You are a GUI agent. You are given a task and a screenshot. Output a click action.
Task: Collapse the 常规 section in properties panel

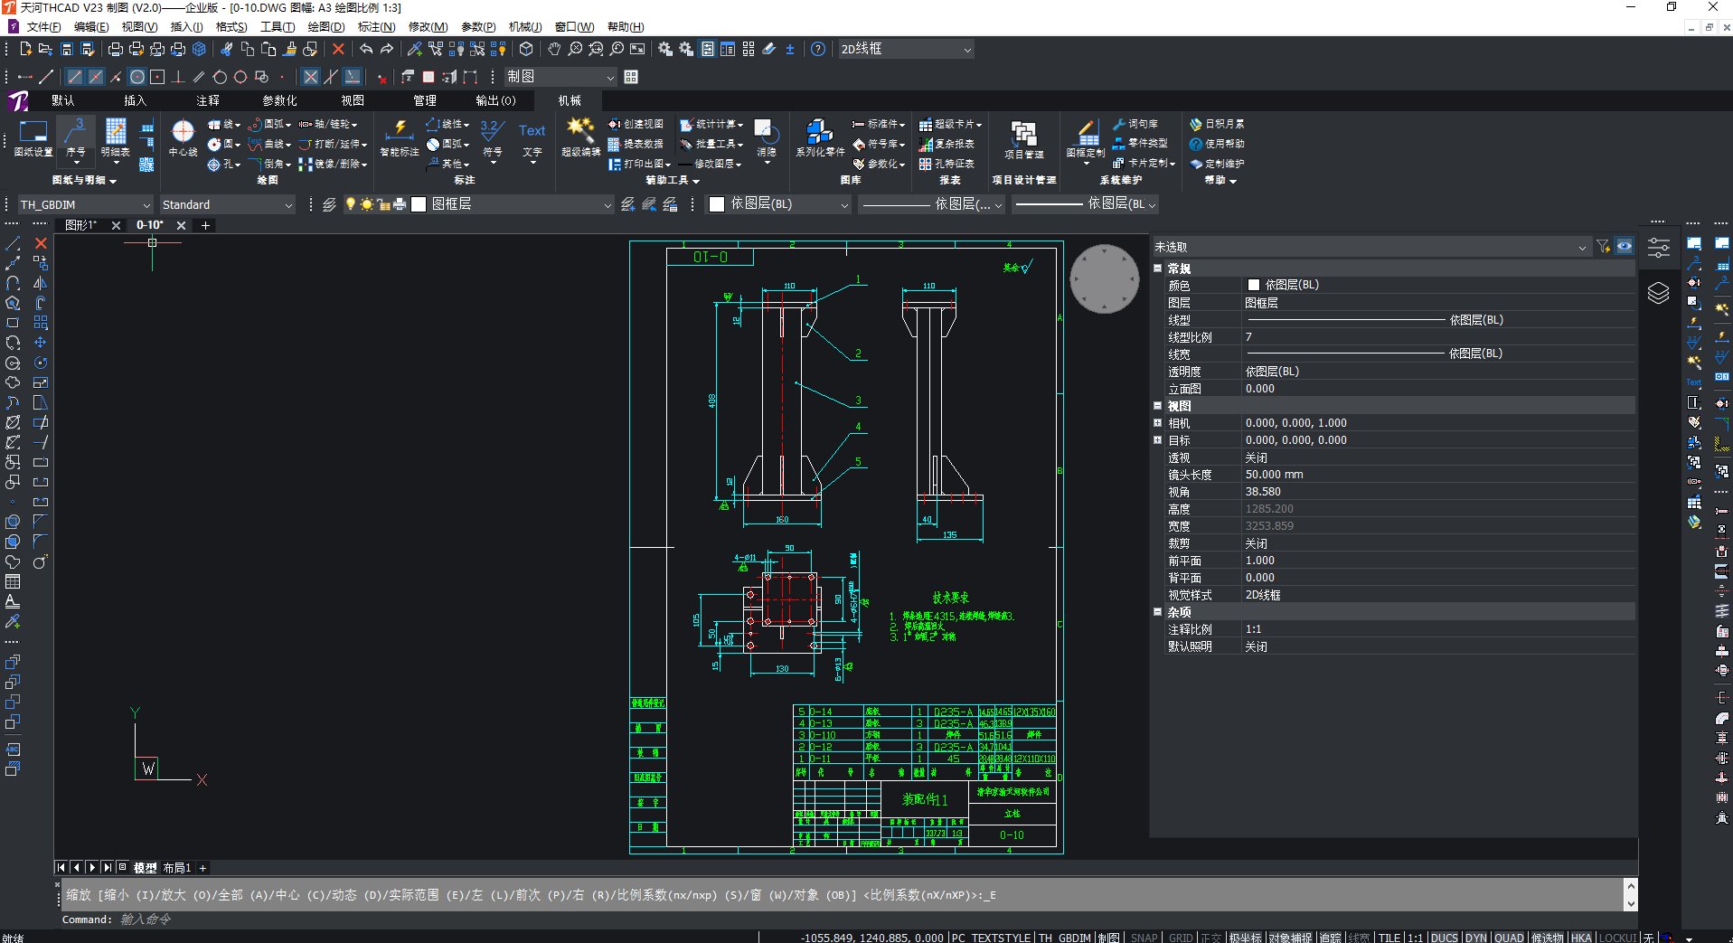(1157, 269)
